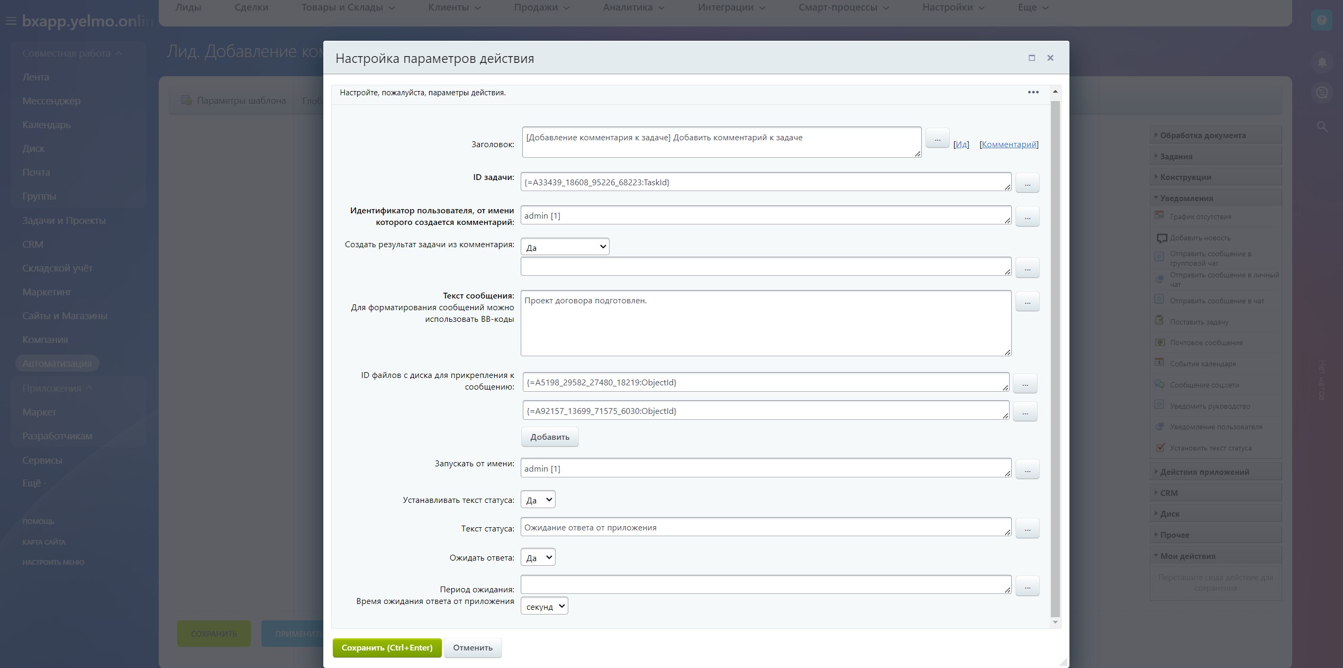The height and width of the screenshot is (668, 1343).
Task: Click the search magnifier icon on right sidebar
Action: coord(1321,127)
